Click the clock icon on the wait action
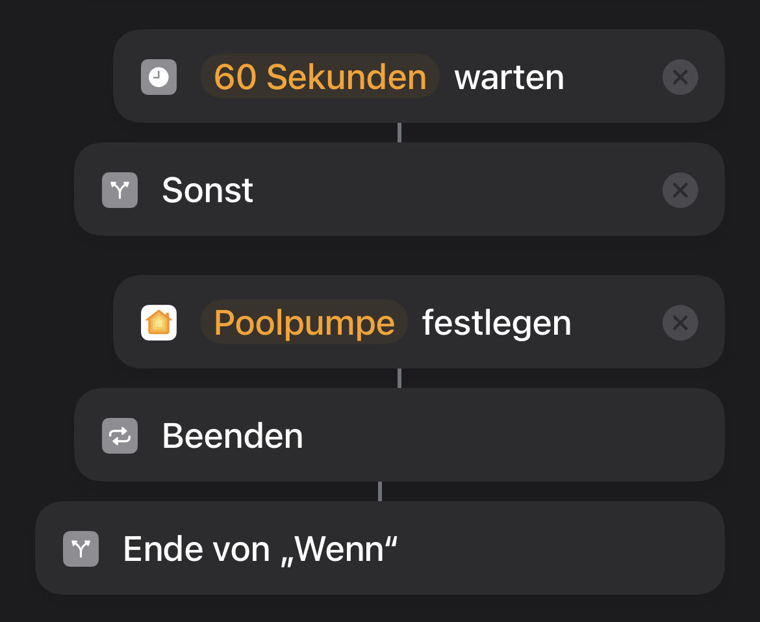The width and height of the screenshot is (760, 622). pyautogui.click(x=158, y=77)
